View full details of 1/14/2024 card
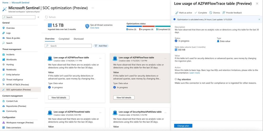 pos(59,98)
